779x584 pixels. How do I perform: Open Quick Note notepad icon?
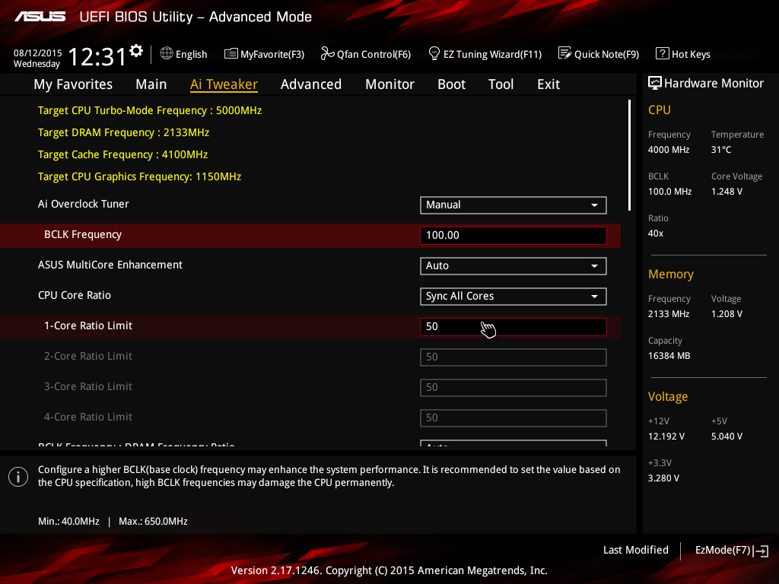point(565,53)
